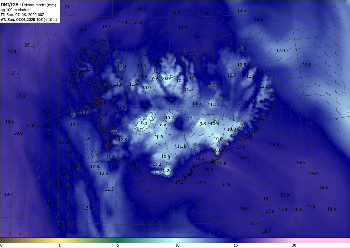The width and height of the screenshot is (350, 248).
Task: Click the 9.1 value on the glacier
Action: 144,124
